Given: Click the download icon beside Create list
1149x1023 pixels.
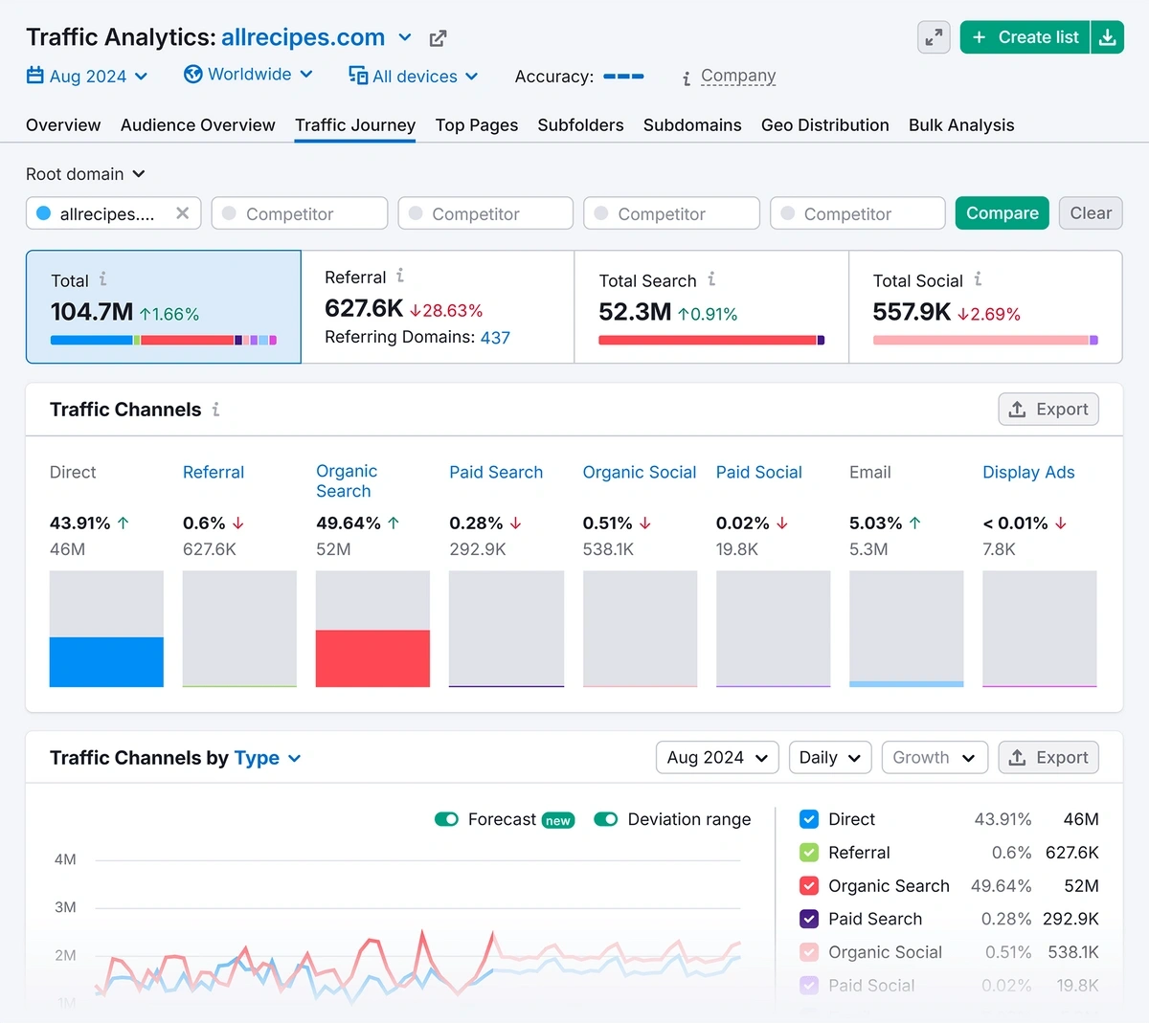Looking at the screenshot, I should tap(1108, 37).
